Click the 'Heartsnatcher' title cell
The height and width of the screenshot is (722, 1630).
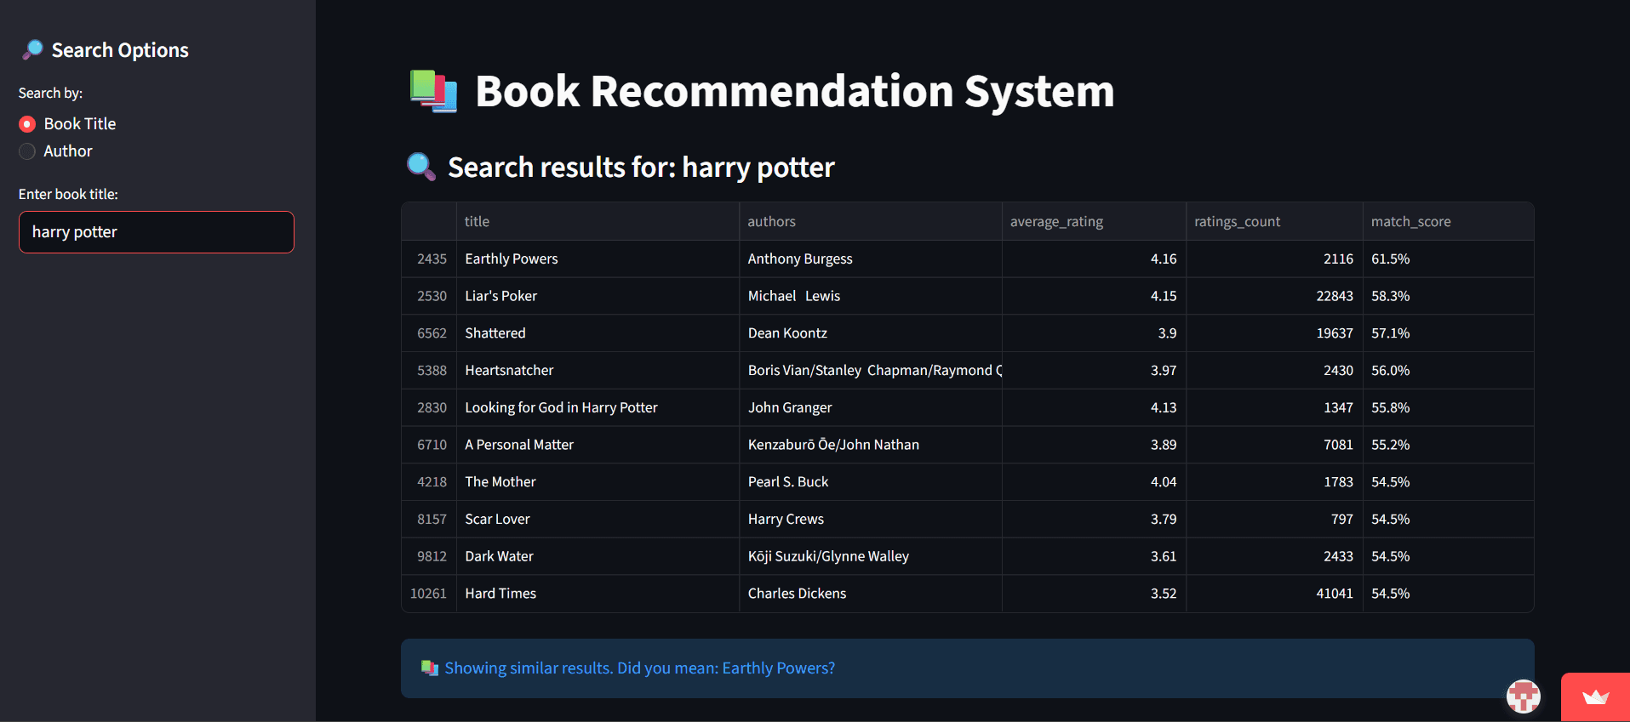pos(598,370)
